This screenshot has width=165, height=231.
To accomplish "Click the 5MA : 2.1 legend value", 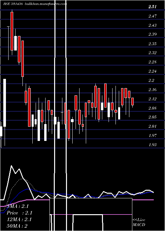I will click(x=18, y=206).
